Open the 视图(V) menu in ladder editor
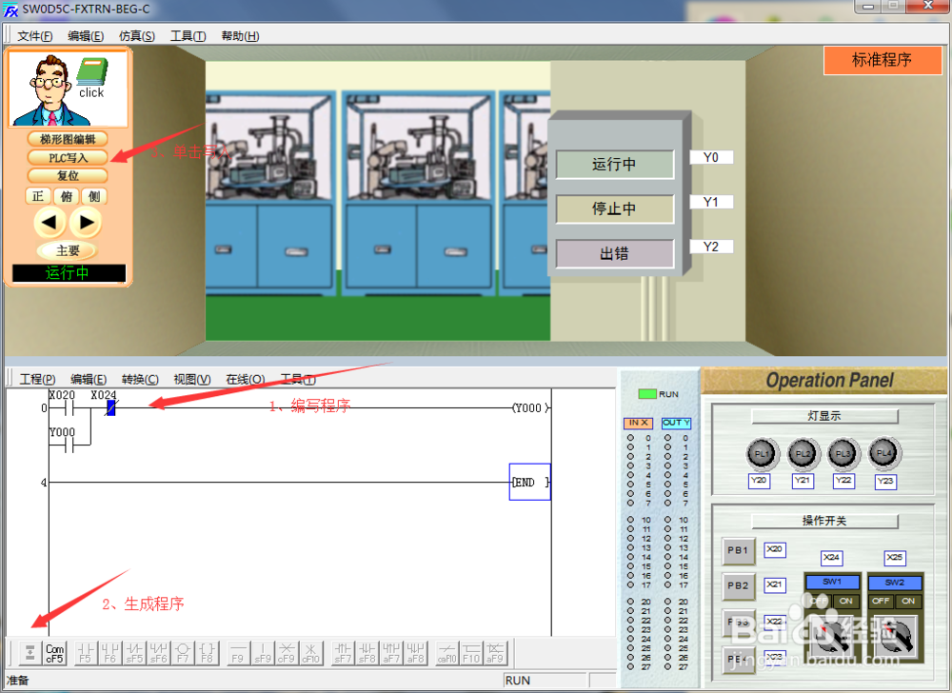The width and height of the screenshot is (952, 693). pyautogui.click(x=192, y=379)
